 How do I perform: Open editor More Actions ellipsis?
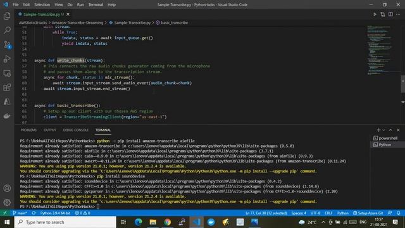398,14
